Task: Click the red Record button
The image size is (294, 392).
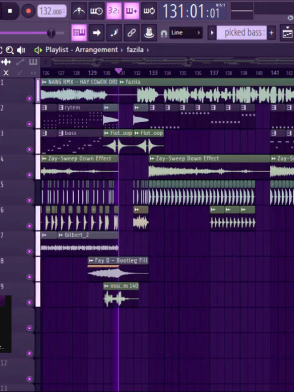Action: pyautogui.click(x=28, y=11)
